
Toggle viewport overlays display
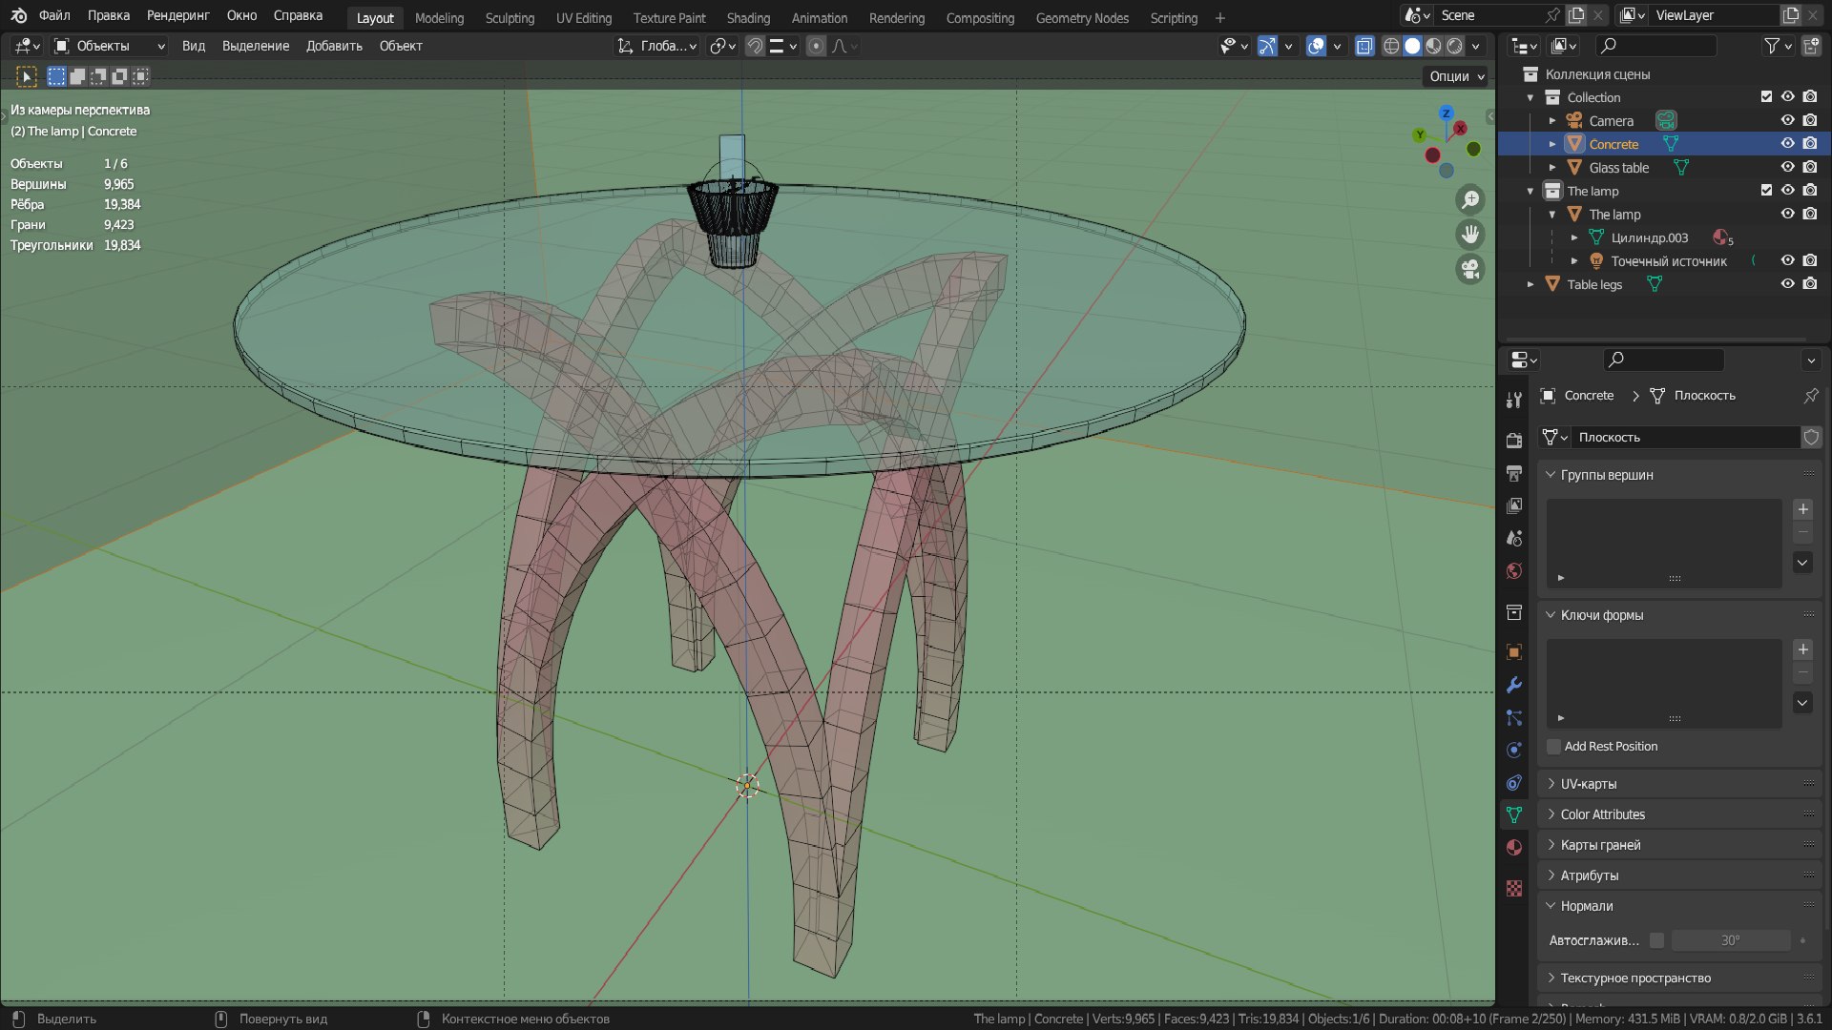[1316, 46]
